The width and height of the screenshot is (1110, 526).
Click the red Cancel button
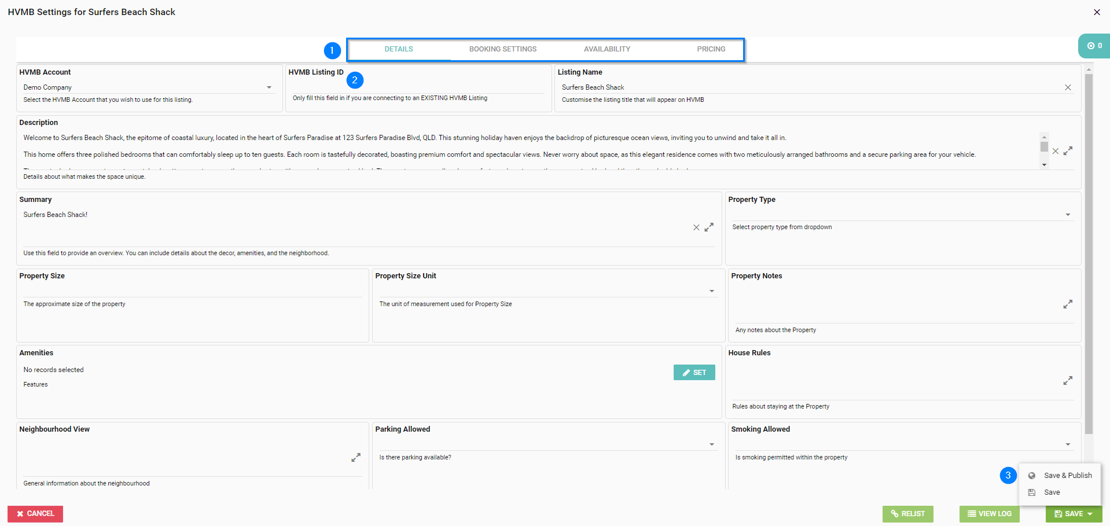pyautogui.click(x=35, y=514)
